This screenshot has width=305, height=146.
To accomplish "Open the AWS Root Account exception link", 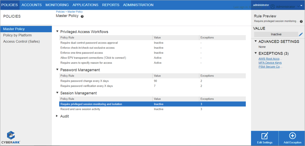I will pyautogui.click(x=270, y=59).
